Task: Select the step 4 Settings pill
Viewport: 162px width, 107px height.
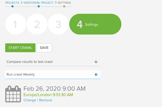Action: (x=95, y=24)
